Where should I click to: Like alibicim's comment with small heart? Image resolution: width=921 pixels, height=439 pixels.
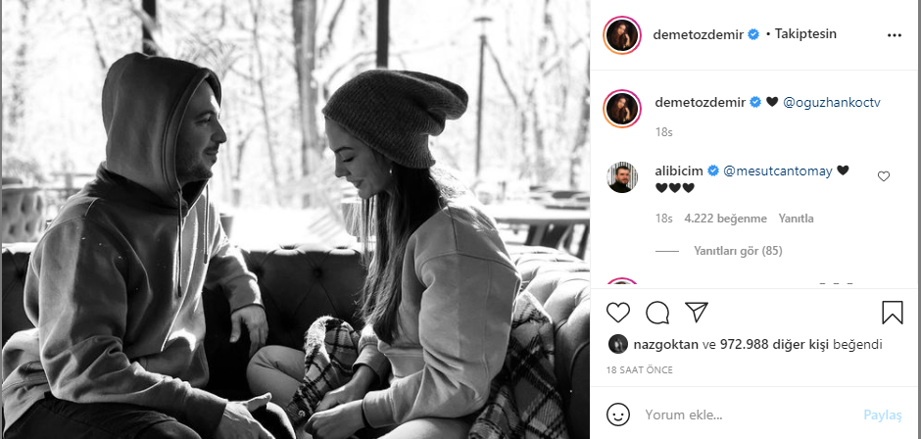[x=884, y=176]
